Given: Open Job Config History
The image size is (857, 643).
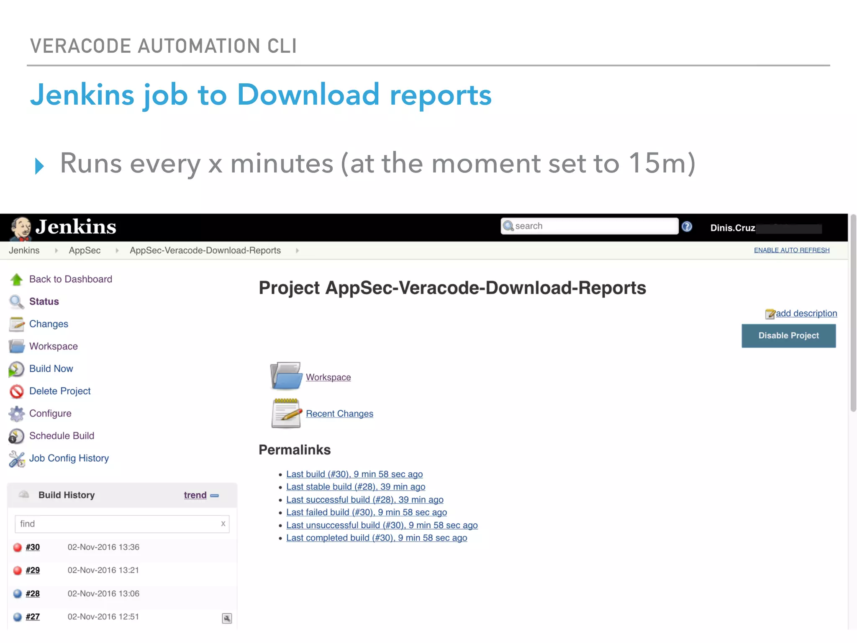Looking at the screenshot, I should (x=69, y=458).
